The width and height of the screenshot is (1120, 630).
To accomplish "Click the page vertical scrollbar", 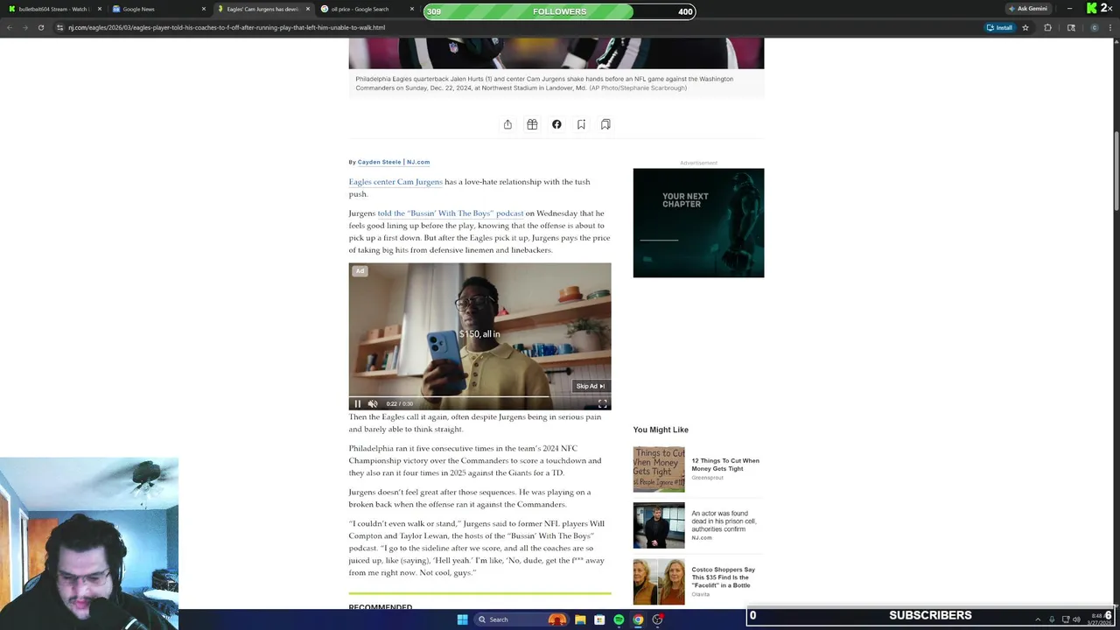I will [x=1116, y=171].
